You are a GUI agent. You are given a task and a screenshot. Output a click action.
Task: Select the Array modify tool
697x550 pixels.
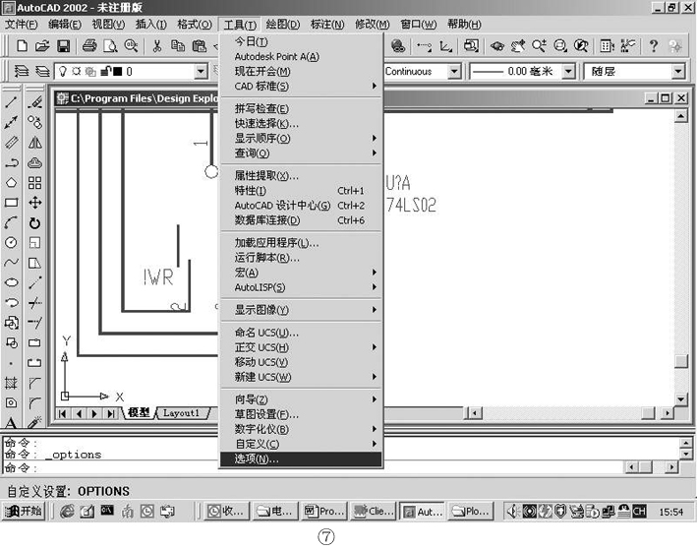(x=34, y=182)
